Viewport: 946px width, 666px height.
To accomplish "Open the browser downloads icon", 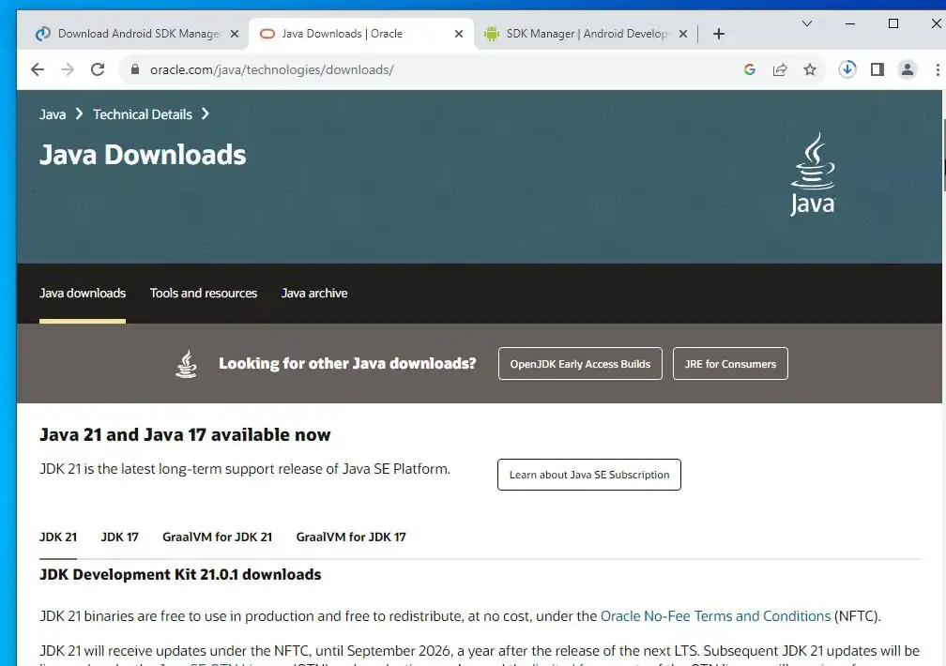I will pos(847,69).
